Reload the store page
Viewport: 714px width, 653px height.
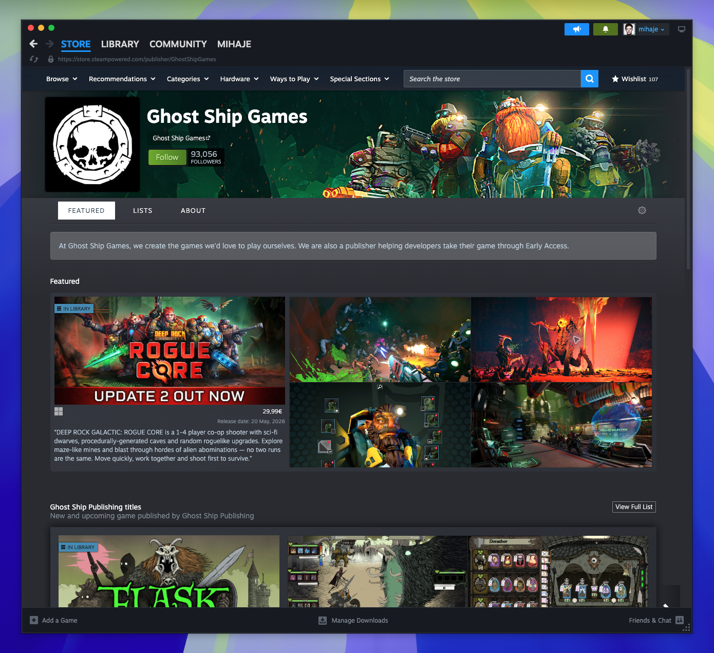coord(34,59)
